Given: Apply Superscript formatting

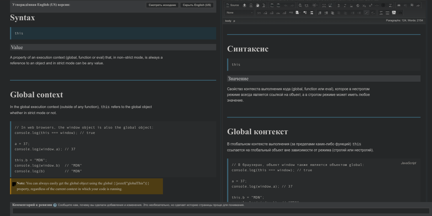Looking at the screenshot, I should click(x=370, y=5).
